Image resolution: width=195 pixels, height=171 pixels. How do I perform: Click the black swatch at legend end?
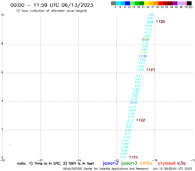(x=189, y=3)
